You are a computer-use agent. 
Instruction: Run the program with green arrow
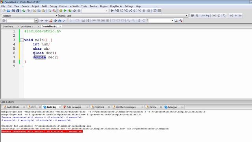(65, 11)
